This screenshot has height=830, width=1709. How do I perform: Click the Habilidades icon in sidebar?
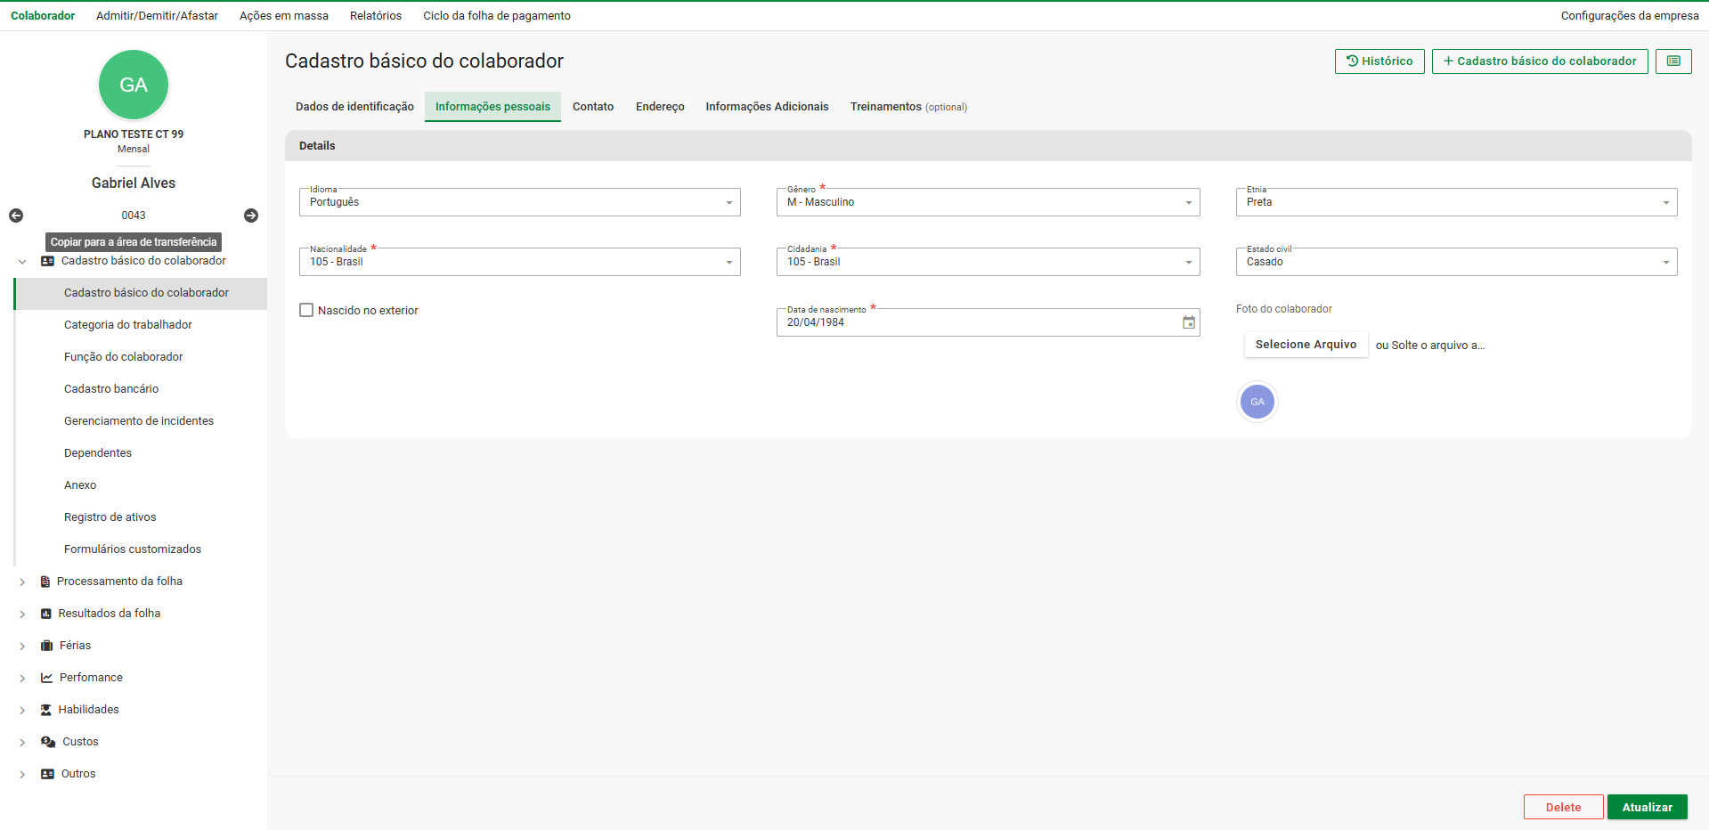click(x=46, y=710)
